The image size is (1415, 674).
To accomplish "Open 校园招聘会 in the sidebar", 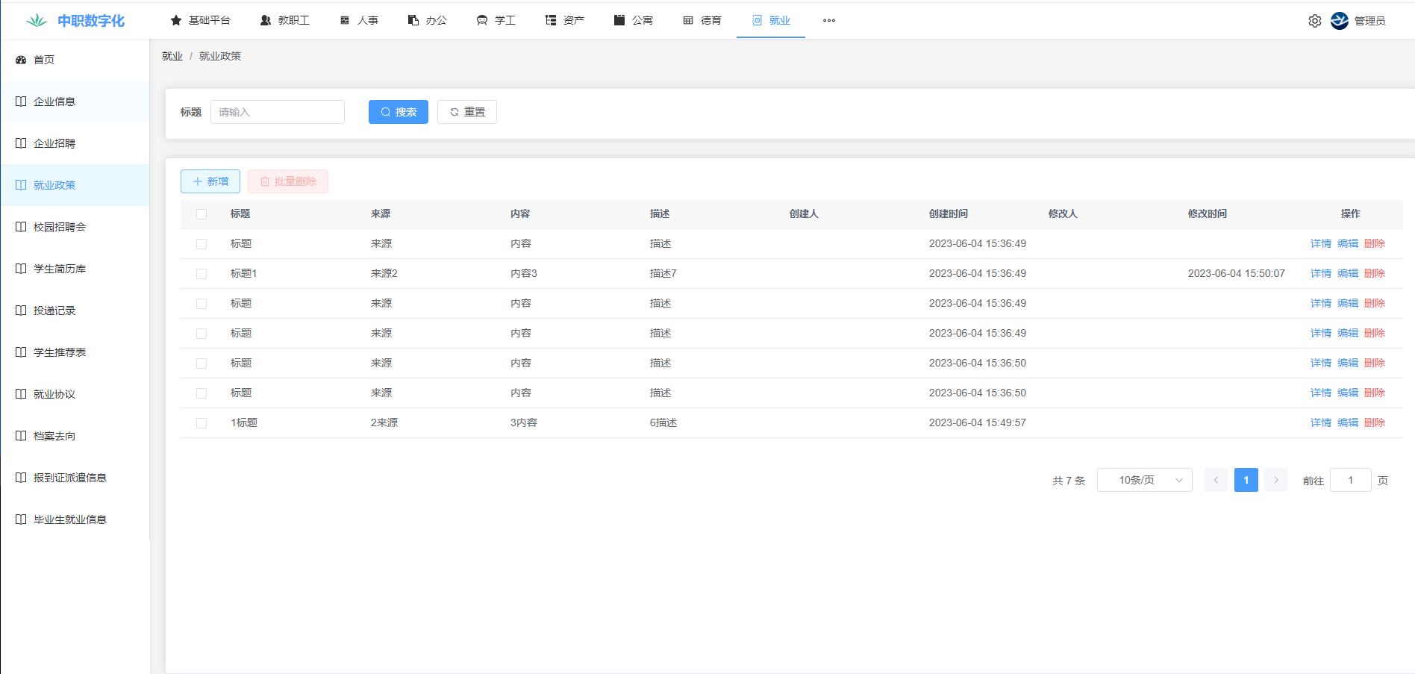I will tap(60, 227).
